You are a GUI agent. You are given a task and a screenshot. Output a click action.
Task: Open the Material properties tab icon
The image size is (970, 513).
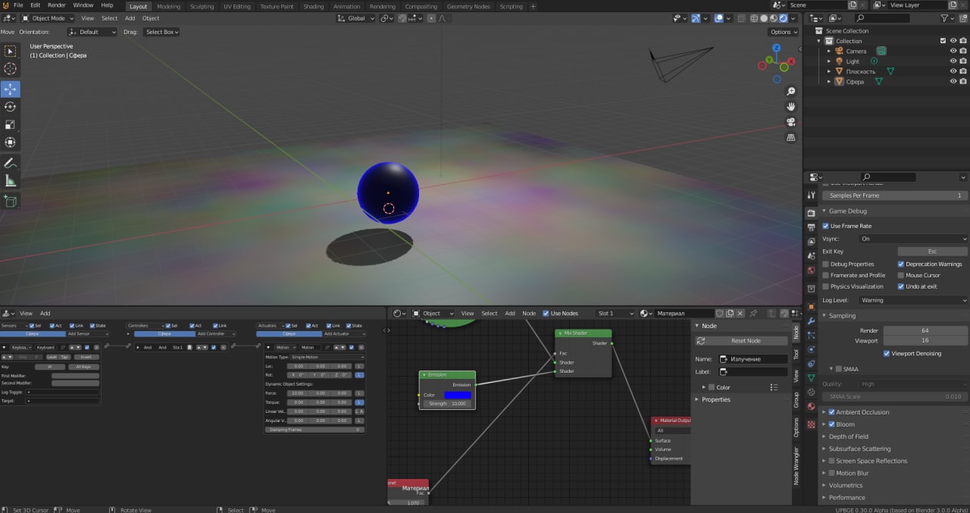click(811, 406)
